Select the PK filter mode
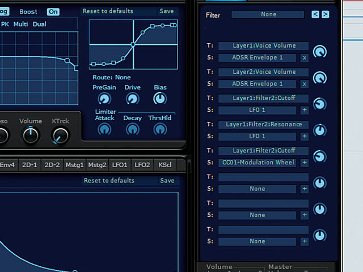Screen dimensions: 363x272 pyautogui.click(x=5, y=24)
